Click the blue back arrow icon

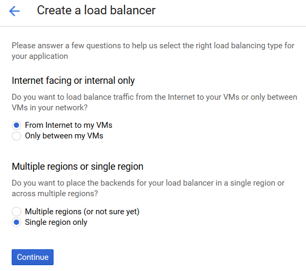coord(14,11)
